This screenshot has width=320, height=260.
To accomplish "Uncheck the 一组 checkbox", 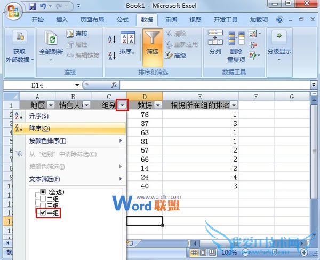I will 43,213.
